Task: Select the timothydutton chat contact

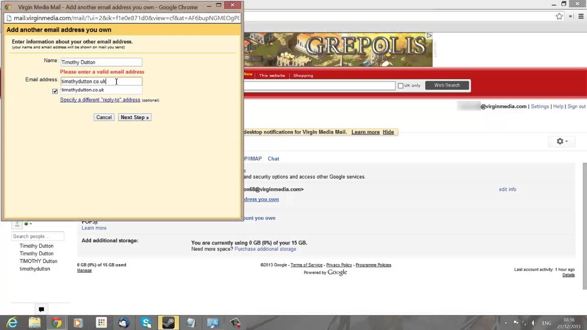Action: click(x=35, y=269)
